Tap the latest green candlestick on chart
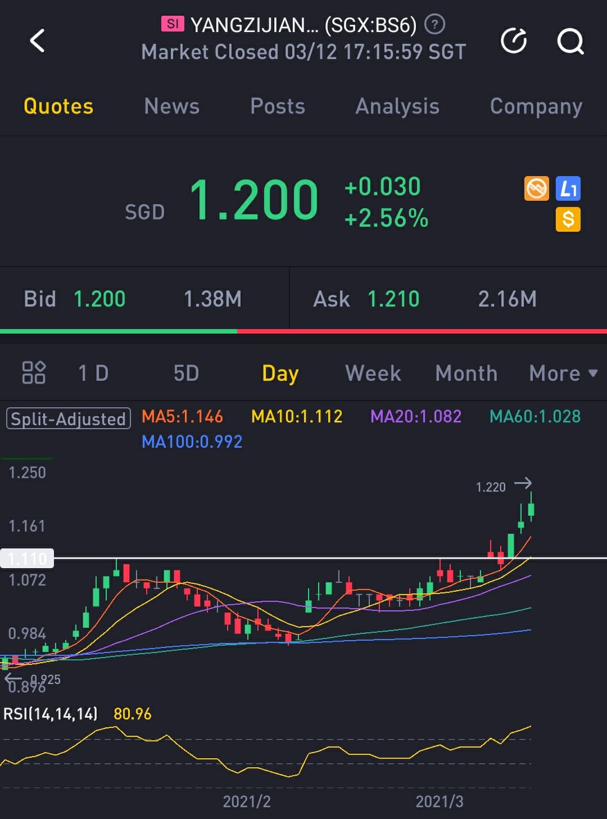Viewport: 607px width, 819px height. pos(531,507)
